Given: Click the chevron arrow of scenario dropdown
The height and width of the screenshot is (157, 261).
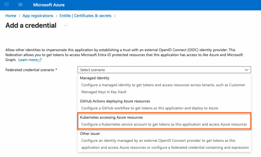Looking at the screenshot, I should (x=247, y=70).
